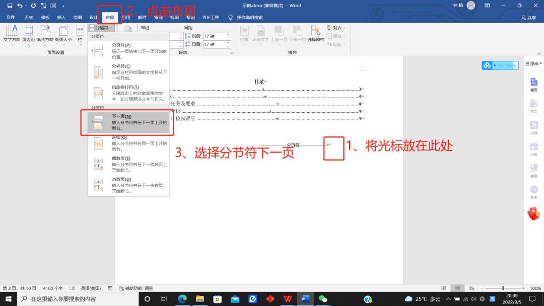Switch to Read Mode in the status bar
Image resolution: width=544 pixels, height=306 pixels.
coord(443,288)
